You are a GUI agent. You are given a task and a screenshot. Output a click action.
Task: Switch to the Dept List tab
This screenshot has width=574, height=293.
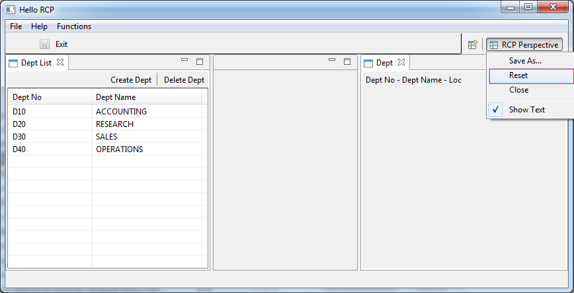(36, 63)
